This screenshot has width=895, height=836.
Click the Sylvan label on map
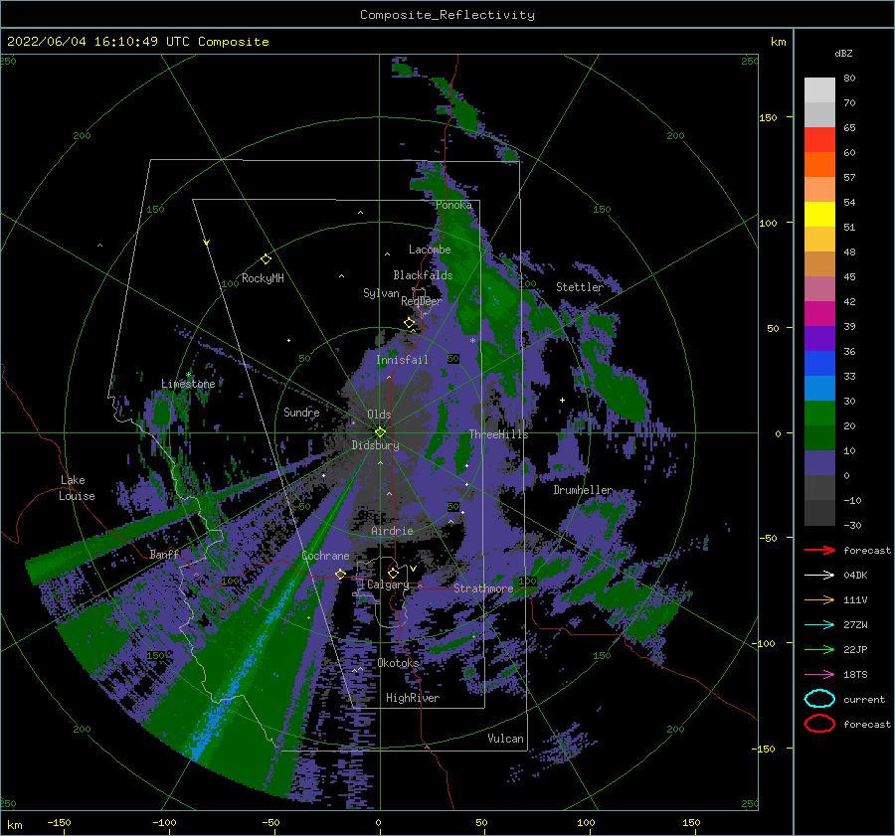tap(381, 293)
